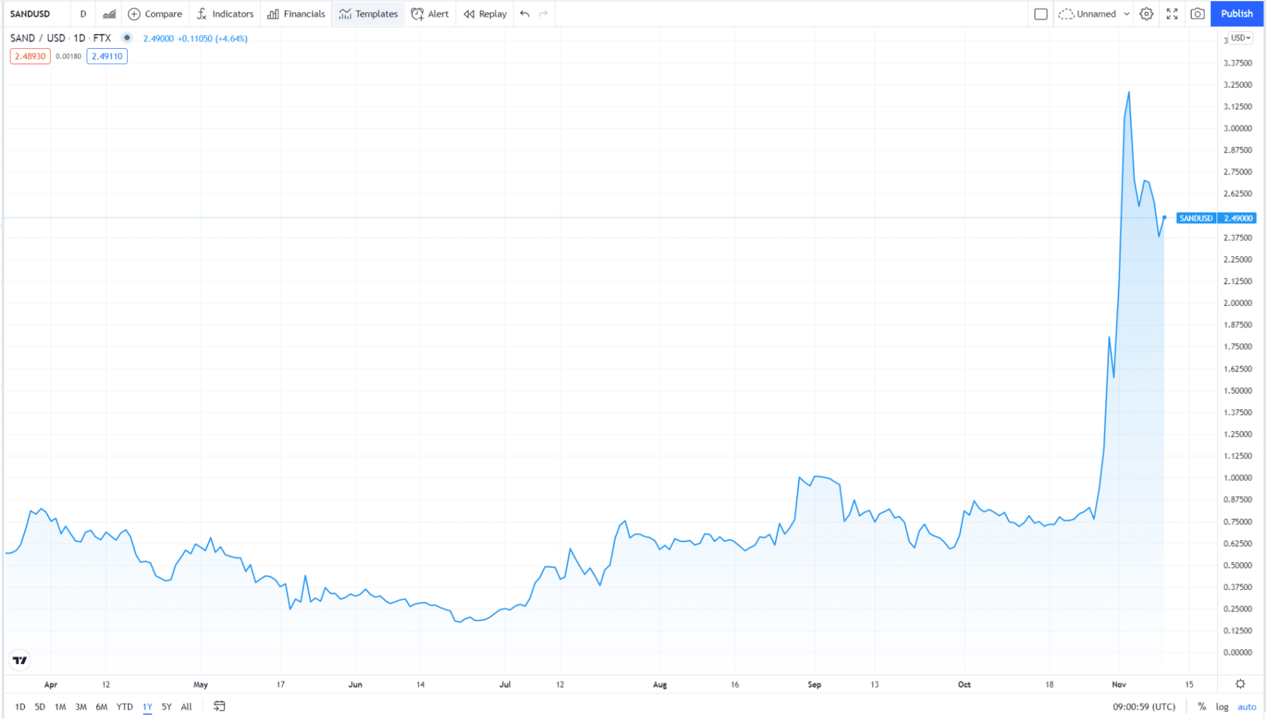Click the undo arrow icon
Image resolution: width=1266 pixels, height=719 pixels.
click(524, 14)
